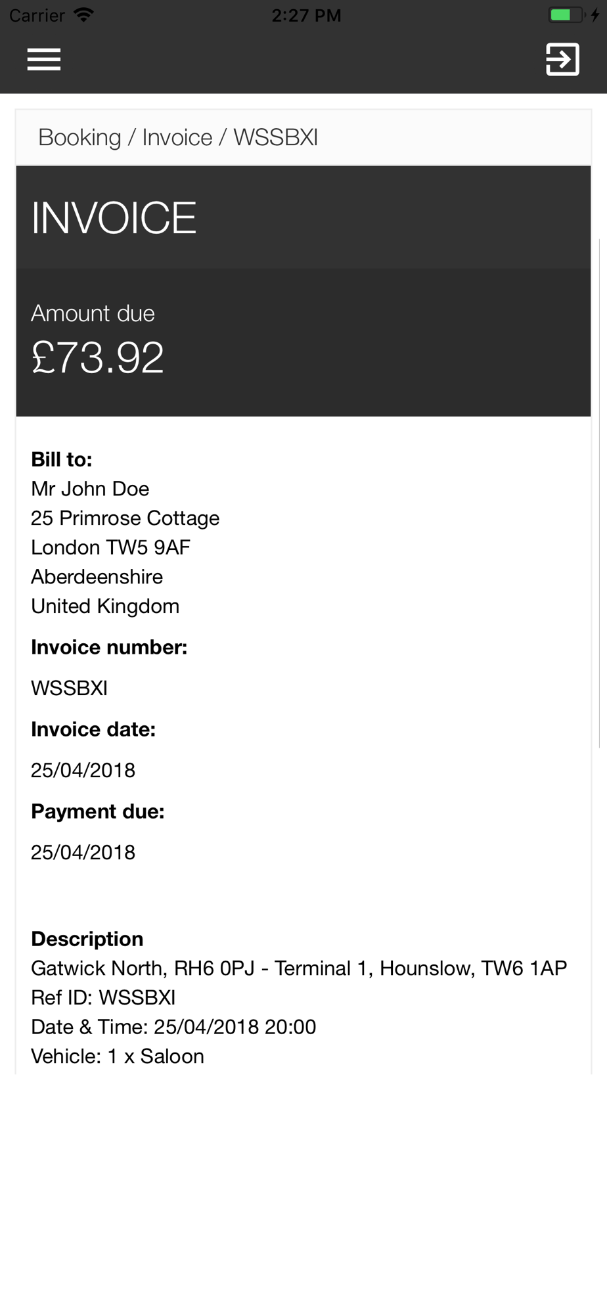Tap the logout exit icon
Image resolution: width=607 pixels, height=1314 pixels.
(x=562, y=59)
